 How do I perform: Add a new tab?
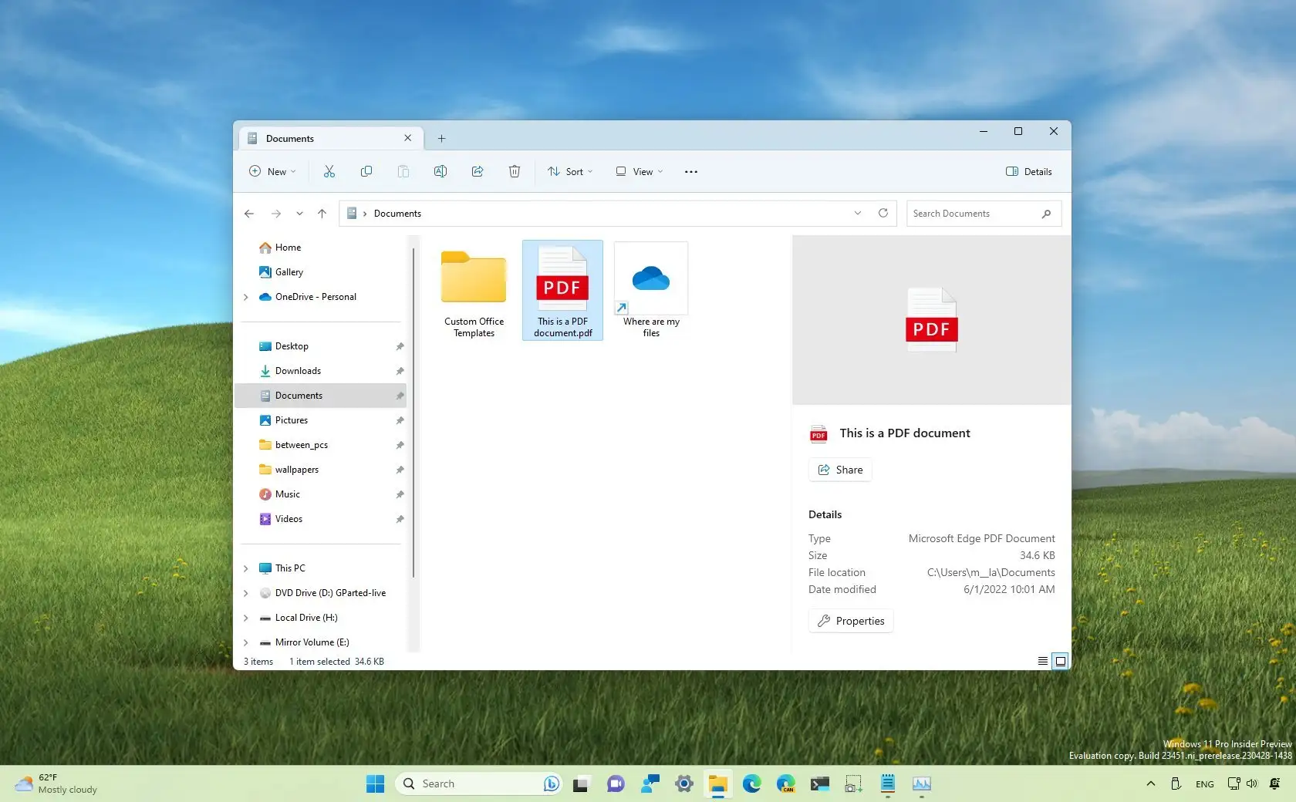point(441,139)
